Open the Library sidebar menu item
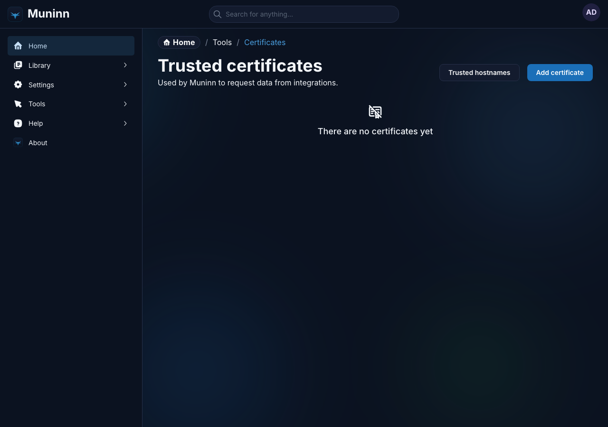The width and height of the screenshot is (608, 427). [71, 65]
